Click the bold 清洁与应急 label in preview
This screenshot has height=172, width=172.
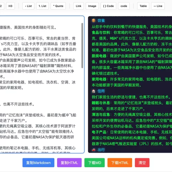point(101,115)
